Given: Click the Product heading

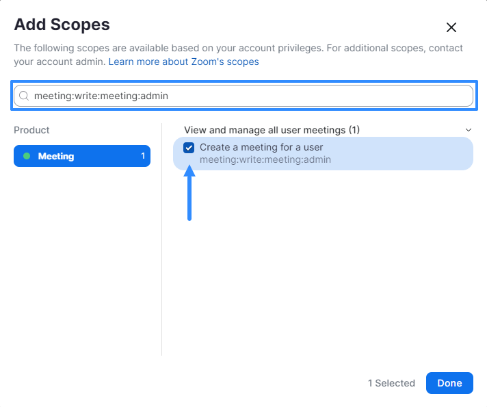Looking at the screenshot, I should [x=31, y=130].
